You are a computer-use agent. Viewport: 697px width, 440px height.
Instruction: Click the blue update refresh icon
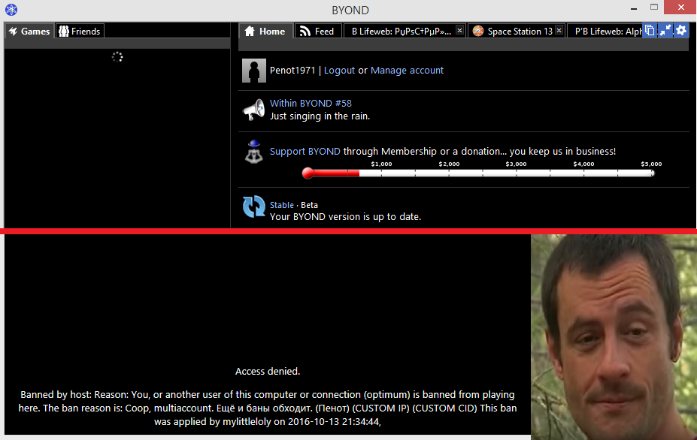254,206
